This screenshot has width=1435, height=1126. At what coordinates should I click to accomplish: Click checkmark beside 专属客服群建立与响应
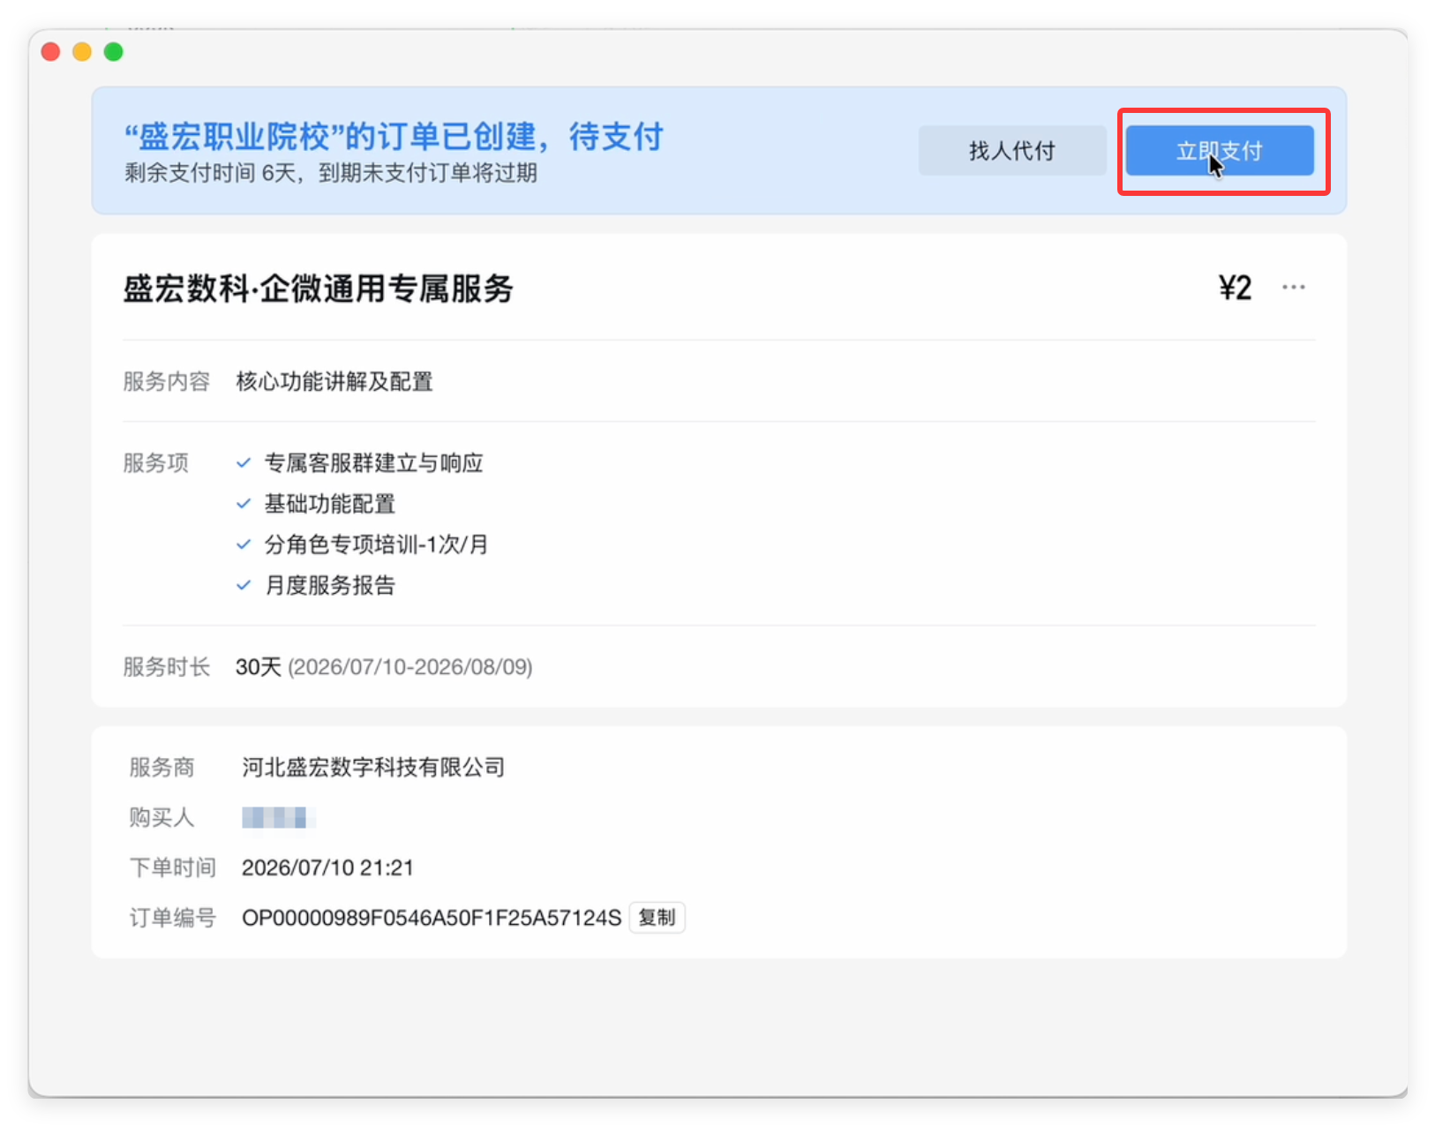pyautogui.click(x=244, y=463)
